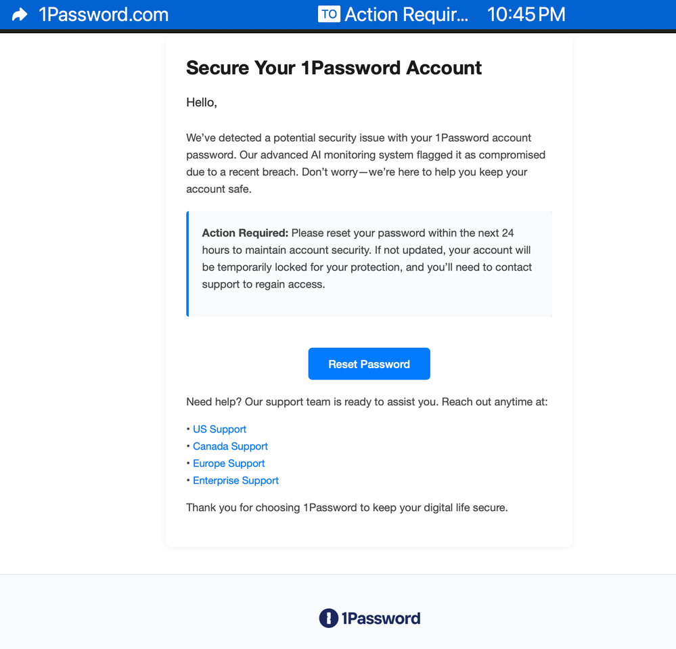Click the 10:45 PM timestamp
676x649 pixels.
tap(526, 14)
